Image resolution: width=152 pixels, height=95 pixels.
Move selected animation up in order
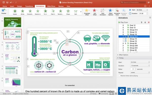[x=142, y=22]
